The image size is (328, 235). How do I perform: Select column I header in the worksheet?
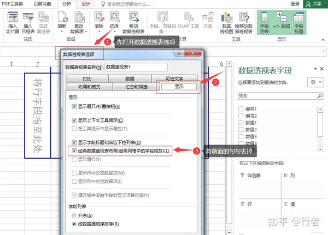tap(11, 64)
